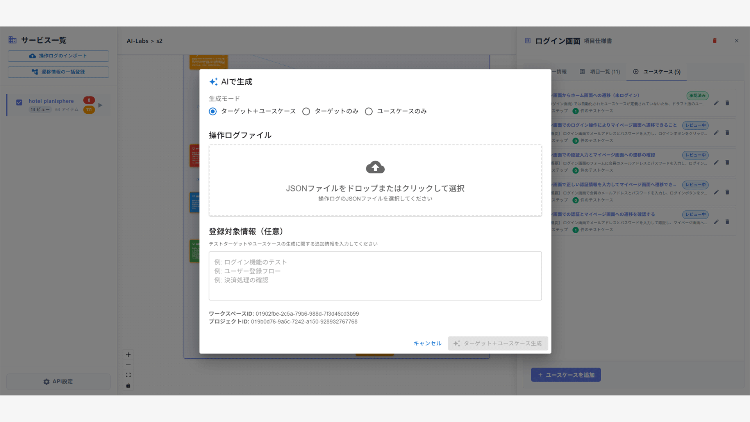Click 遷移情報の一括登録 button
750x422 pixels.
[58, 72]
